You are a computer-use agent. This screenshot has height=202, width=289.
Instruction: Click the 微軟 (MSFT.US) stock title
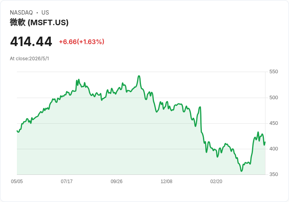pyautogui.click(x=39, y=22)
